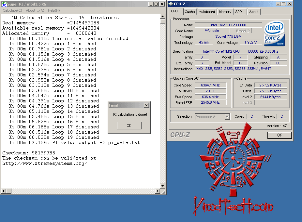This screenshot has height=222, width=302.
Task: Click the 'The initial value finished' line
Action: tap(68, 39)
